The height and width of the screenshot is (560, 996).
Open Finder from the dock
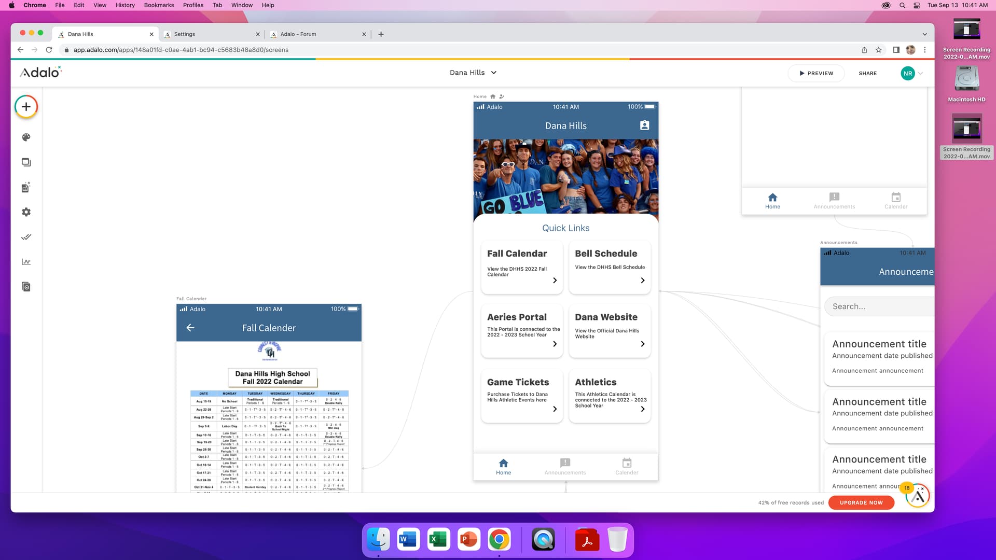coord(378,540)
